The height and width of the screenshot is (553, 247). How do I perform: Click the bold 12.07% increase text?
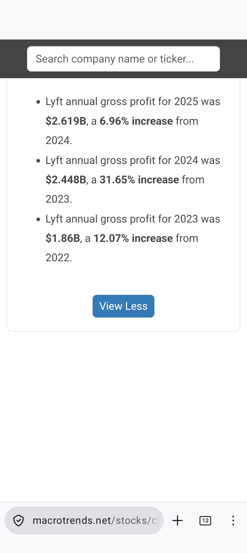[133, 238]
